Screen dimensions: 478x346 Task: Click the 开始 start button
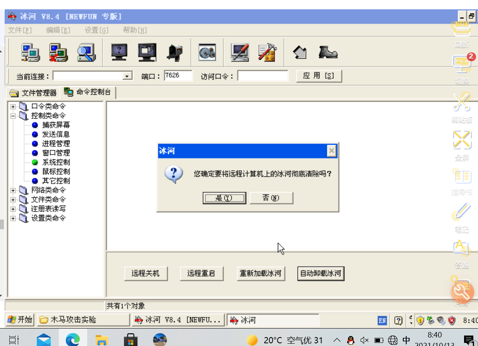click(x=20, y=320)
